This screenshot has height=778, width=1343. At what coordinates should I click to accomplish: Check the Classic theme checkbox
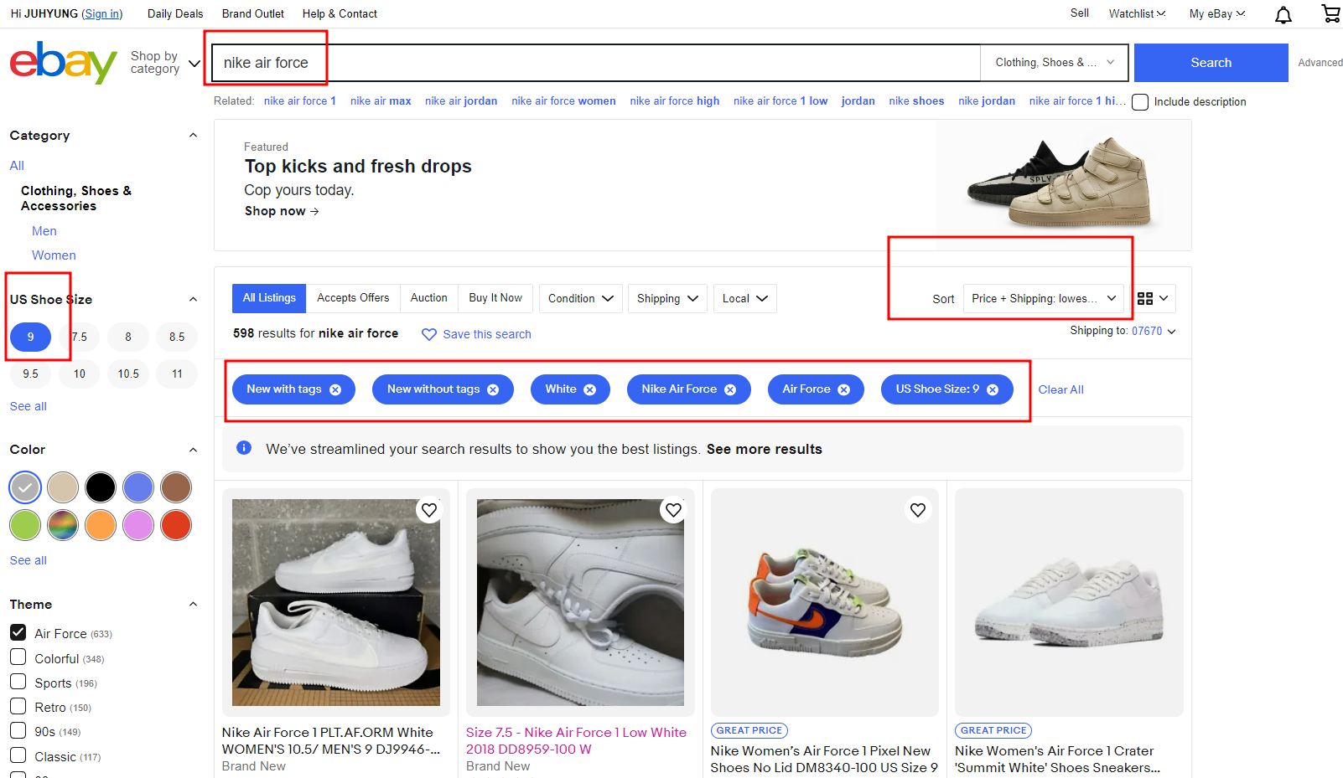(x=18, y=755)
